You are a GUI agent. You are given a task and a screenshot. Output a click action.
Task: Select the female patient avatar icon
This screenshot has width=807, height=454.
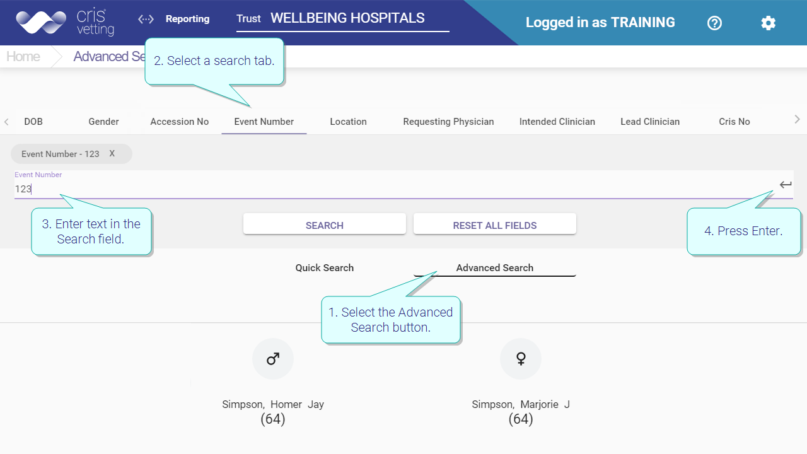pos(521,359)
